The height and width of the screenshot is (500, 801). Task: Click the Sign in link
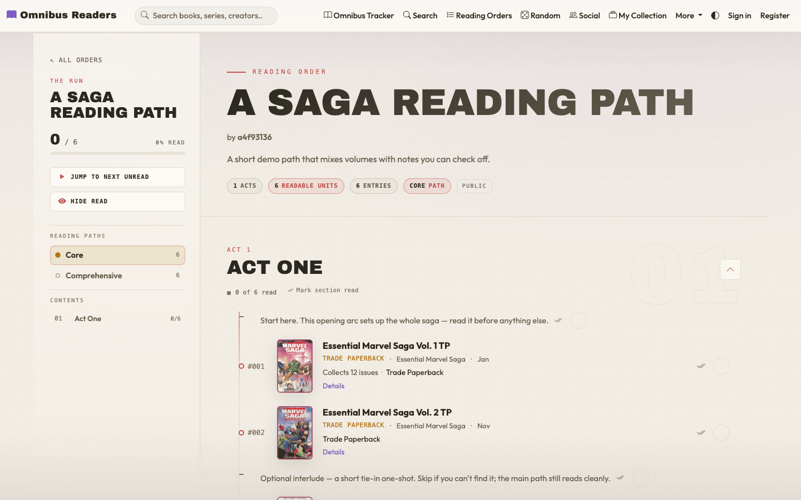[740, 16]
